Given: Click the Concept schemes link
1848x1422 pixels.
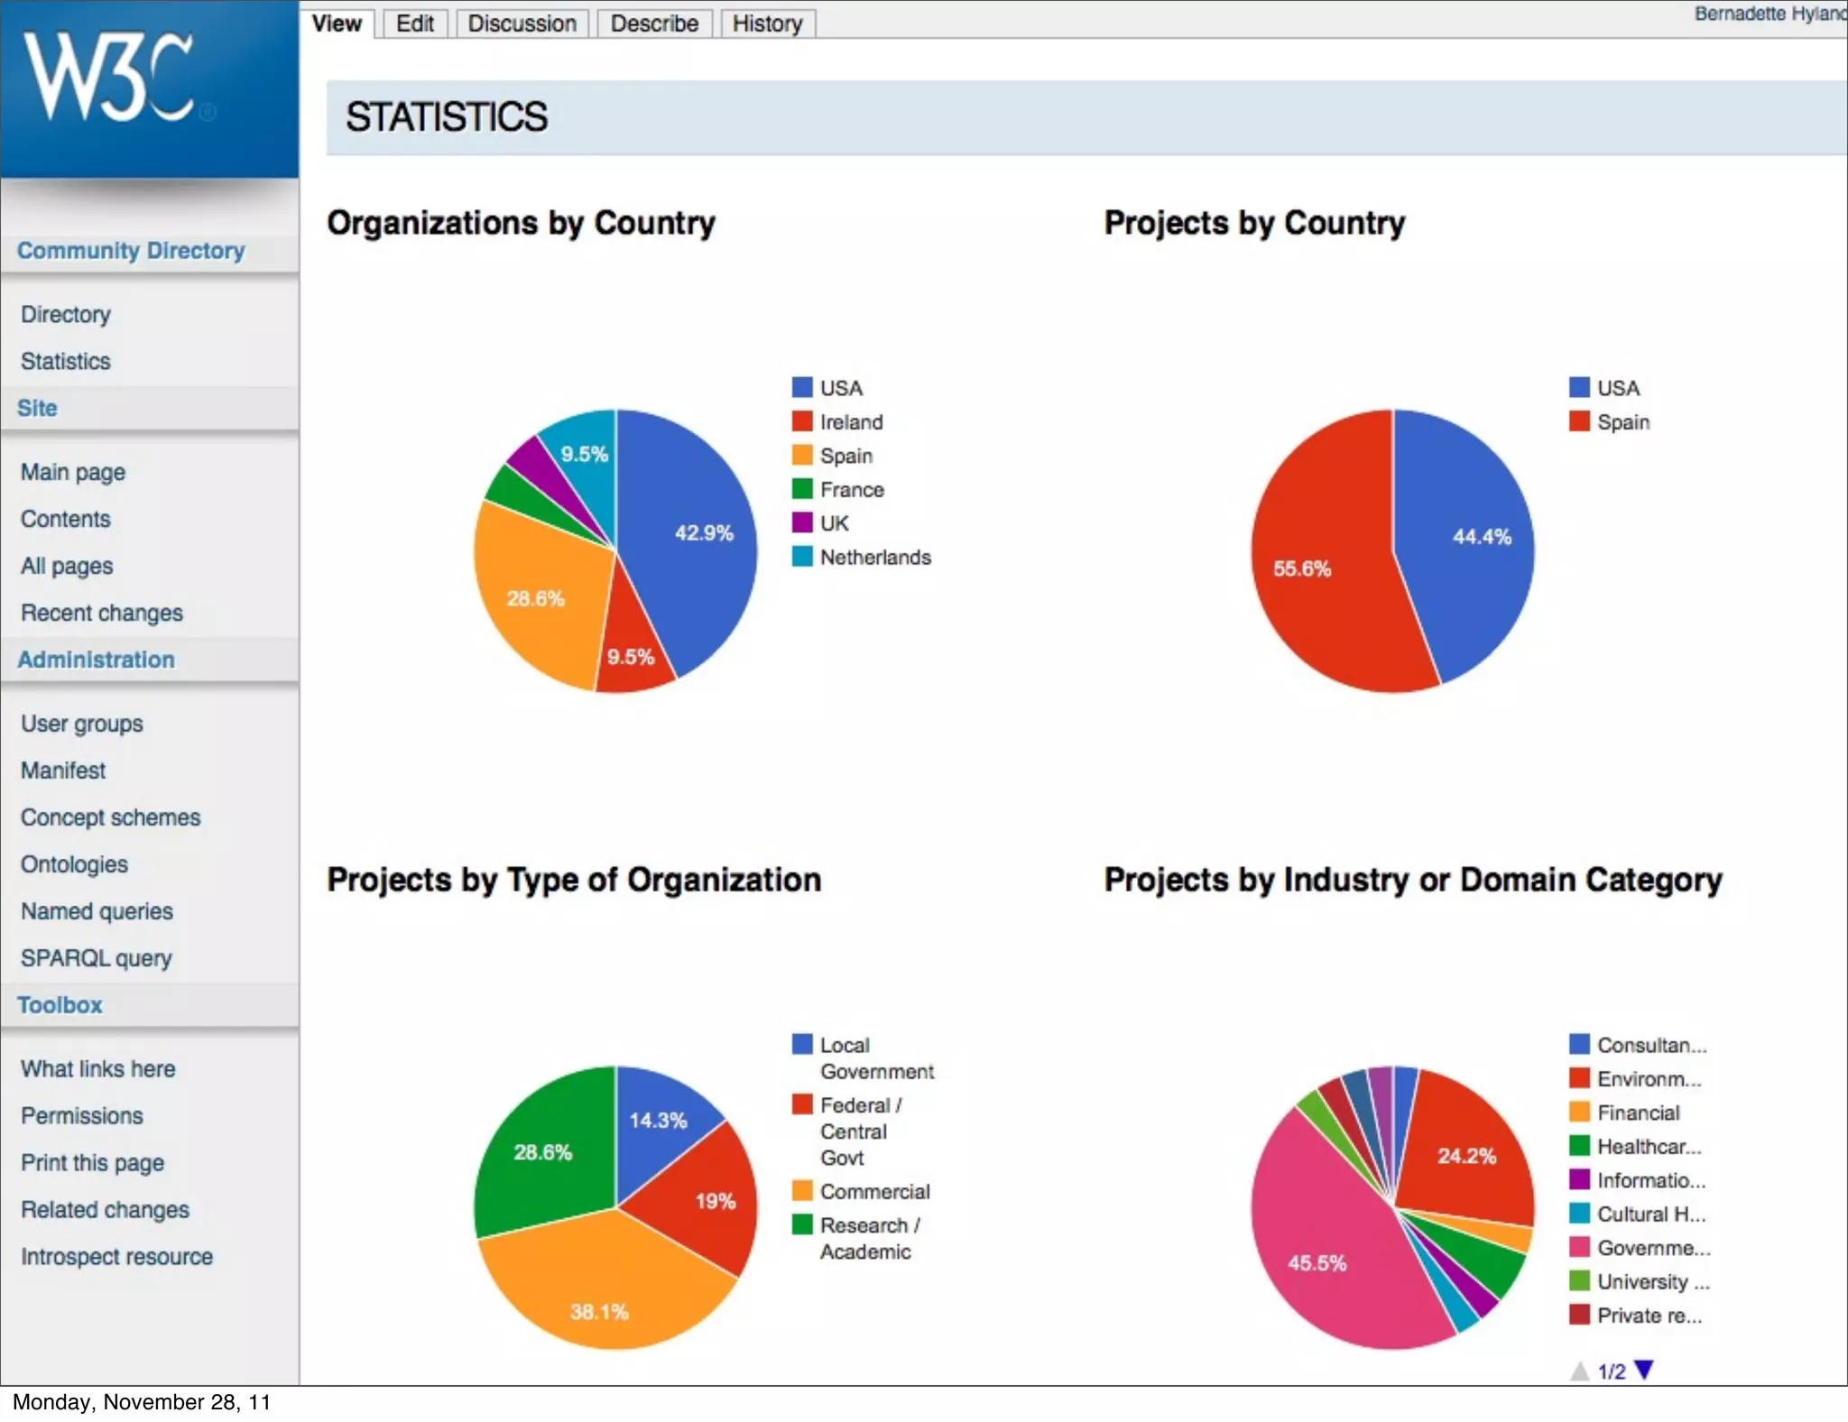Looking at the screenshot, I should click(110, 817).
